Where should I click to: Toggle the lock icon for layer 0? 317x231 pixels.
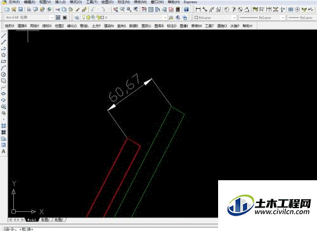pyautogui.click(x=98, y=17)
